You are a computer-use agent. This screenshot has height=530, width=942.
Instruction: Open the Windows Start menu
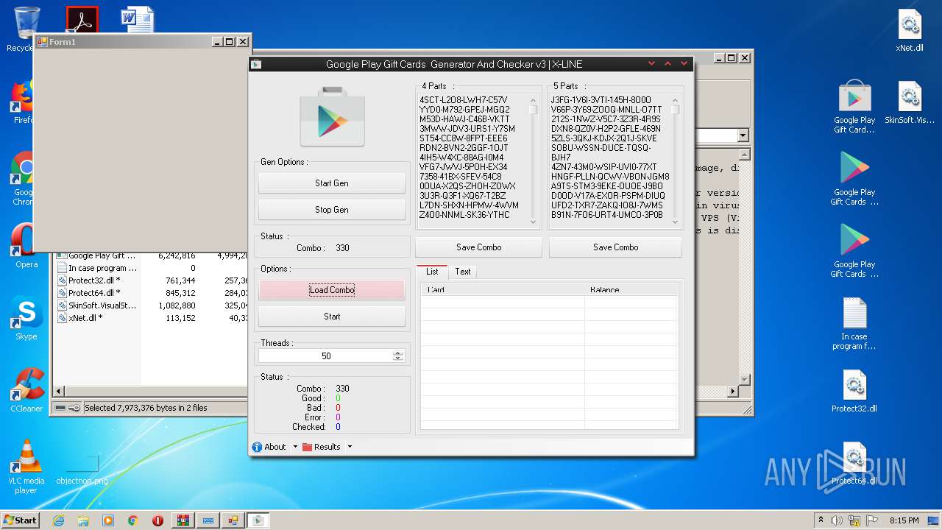coord(20,520)
